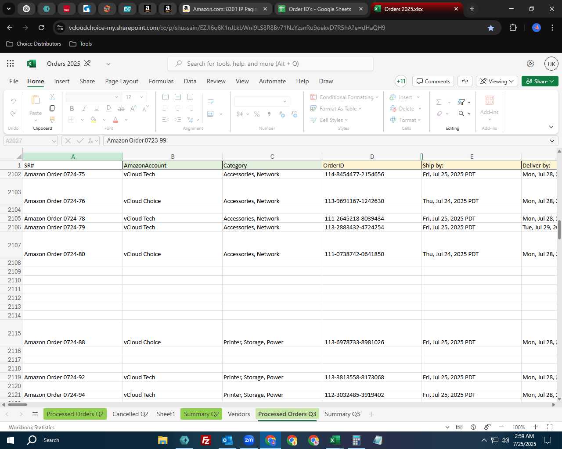Click the AutoSum sigma icon
The image size is (562, 449).
pyautogui.click(x=439, y=102)
